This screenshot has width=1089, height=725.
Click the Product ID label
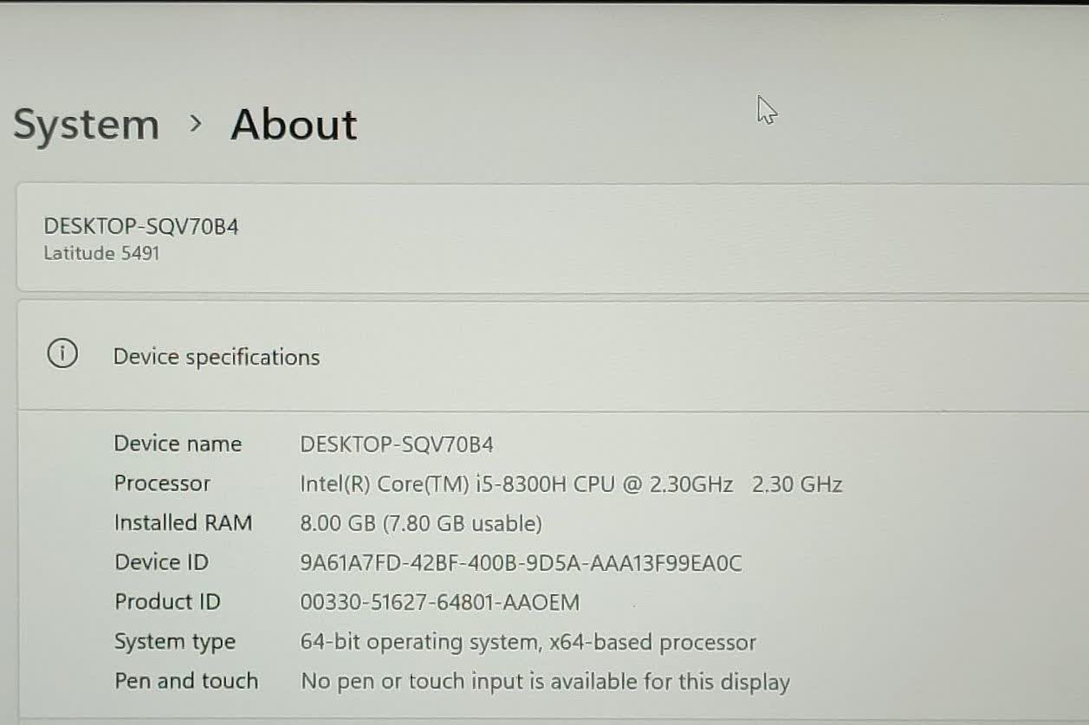click(x=167, y=601)
